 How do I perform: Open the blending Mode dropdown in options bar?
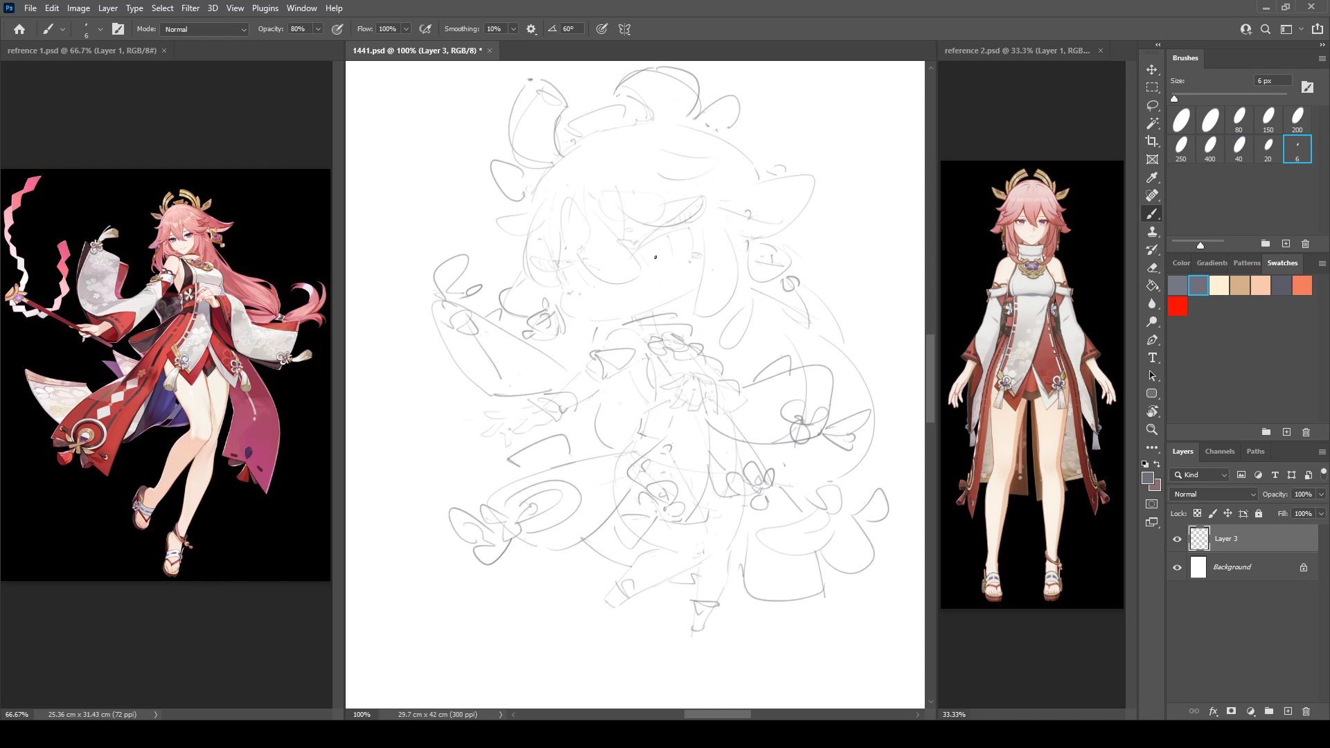[204, 29]
